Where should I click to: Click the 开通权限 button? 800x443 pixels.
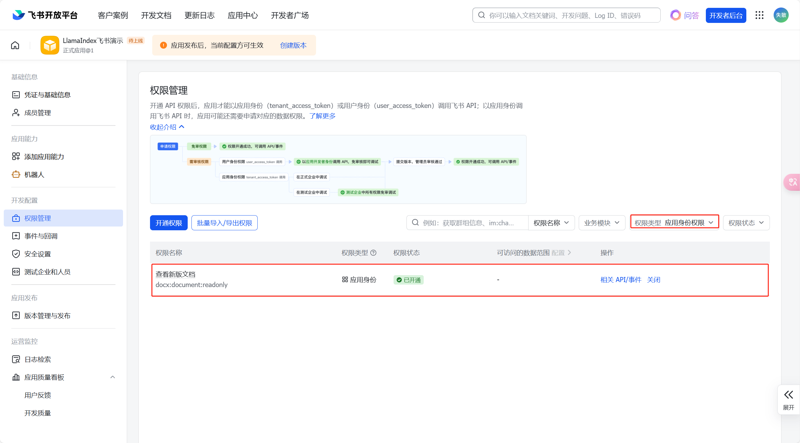coord(169,223)
